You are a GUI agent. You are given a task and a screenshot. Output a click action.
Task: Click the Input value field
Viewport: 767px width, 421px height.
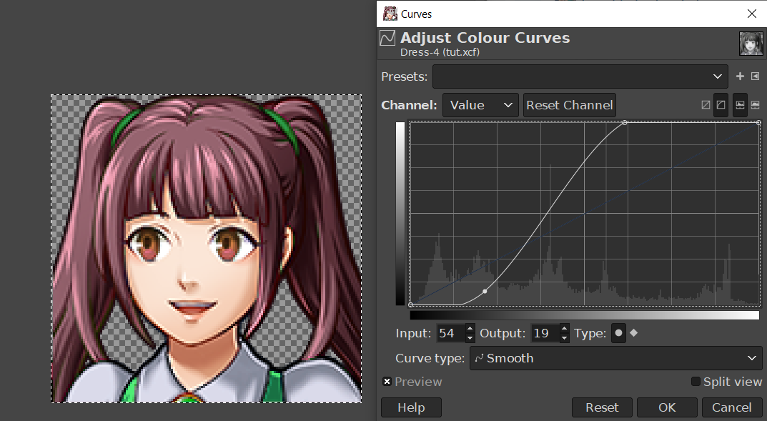(450, 334)
